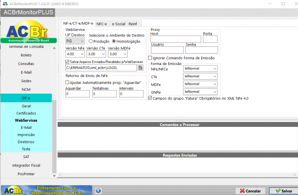The image size is (298, 195).
Task: Expand CTe forma de emissão dropdown
Action: click(200, 76)
